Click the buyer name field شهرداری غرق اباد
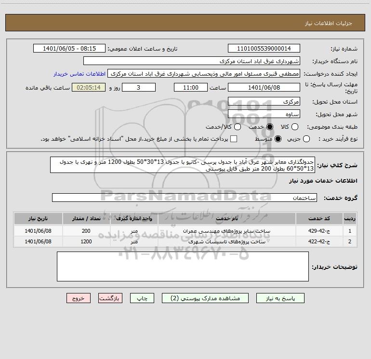This screenshot has width=371, height=359. [192, 61]
